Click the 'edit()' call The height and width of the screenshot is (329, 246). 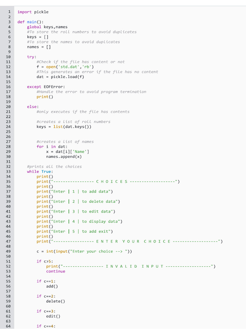pos(53,316)
